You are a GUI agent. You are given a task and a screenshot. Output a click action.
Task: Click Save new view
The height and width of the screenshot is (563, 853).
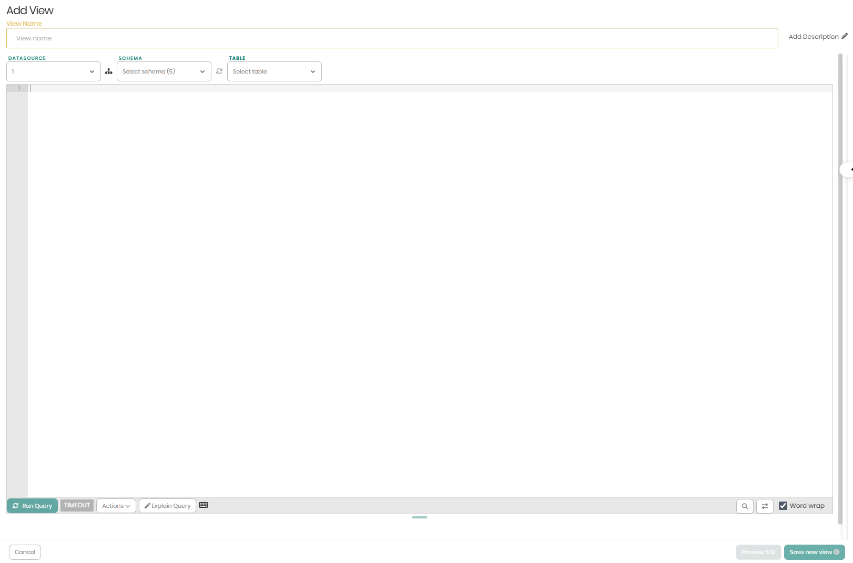tap(814, 552)
